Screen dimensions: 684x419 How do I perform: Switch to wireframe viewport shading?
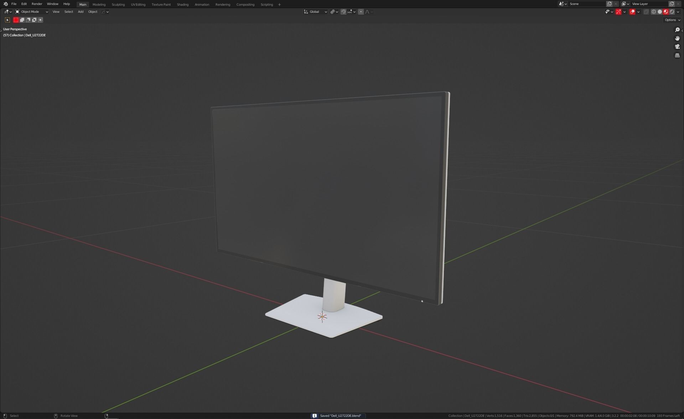(654, 12)
